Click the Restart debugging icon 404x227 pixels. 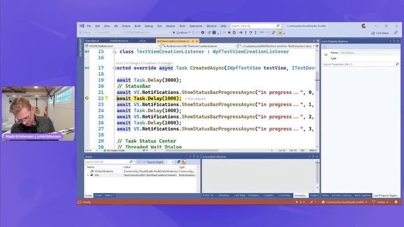click(x=234, y=33)
